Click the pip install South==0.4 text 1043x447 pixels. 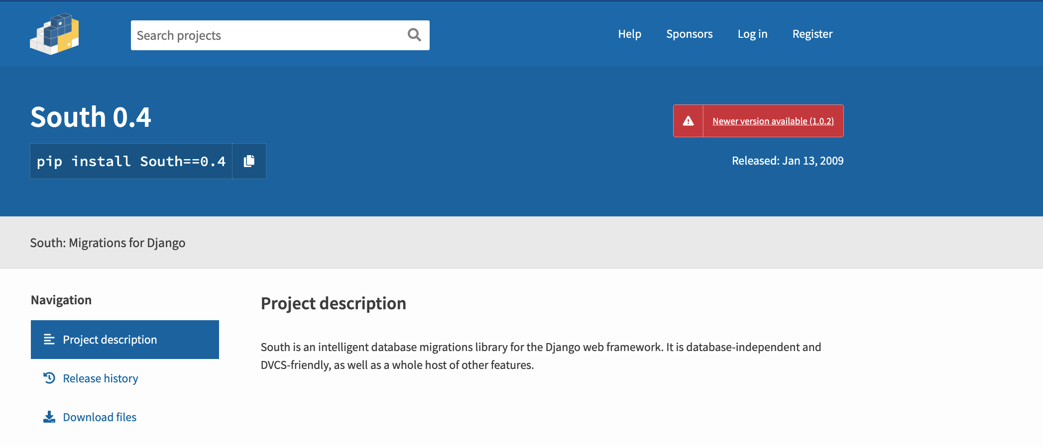(x=131, y=161)
